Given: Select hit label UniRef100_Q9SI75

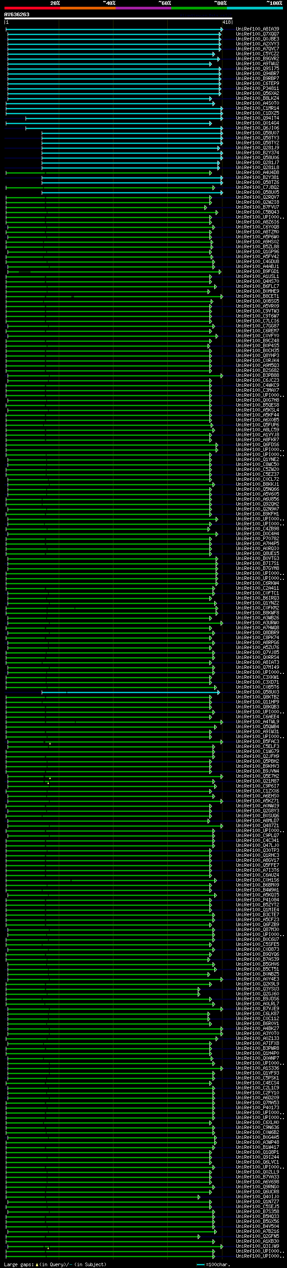Looking at the screenshot, I should (257, 68).
